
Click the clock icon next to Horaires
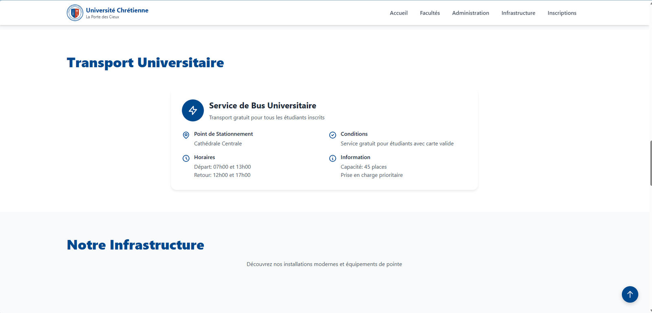click(x=186, y=158)
